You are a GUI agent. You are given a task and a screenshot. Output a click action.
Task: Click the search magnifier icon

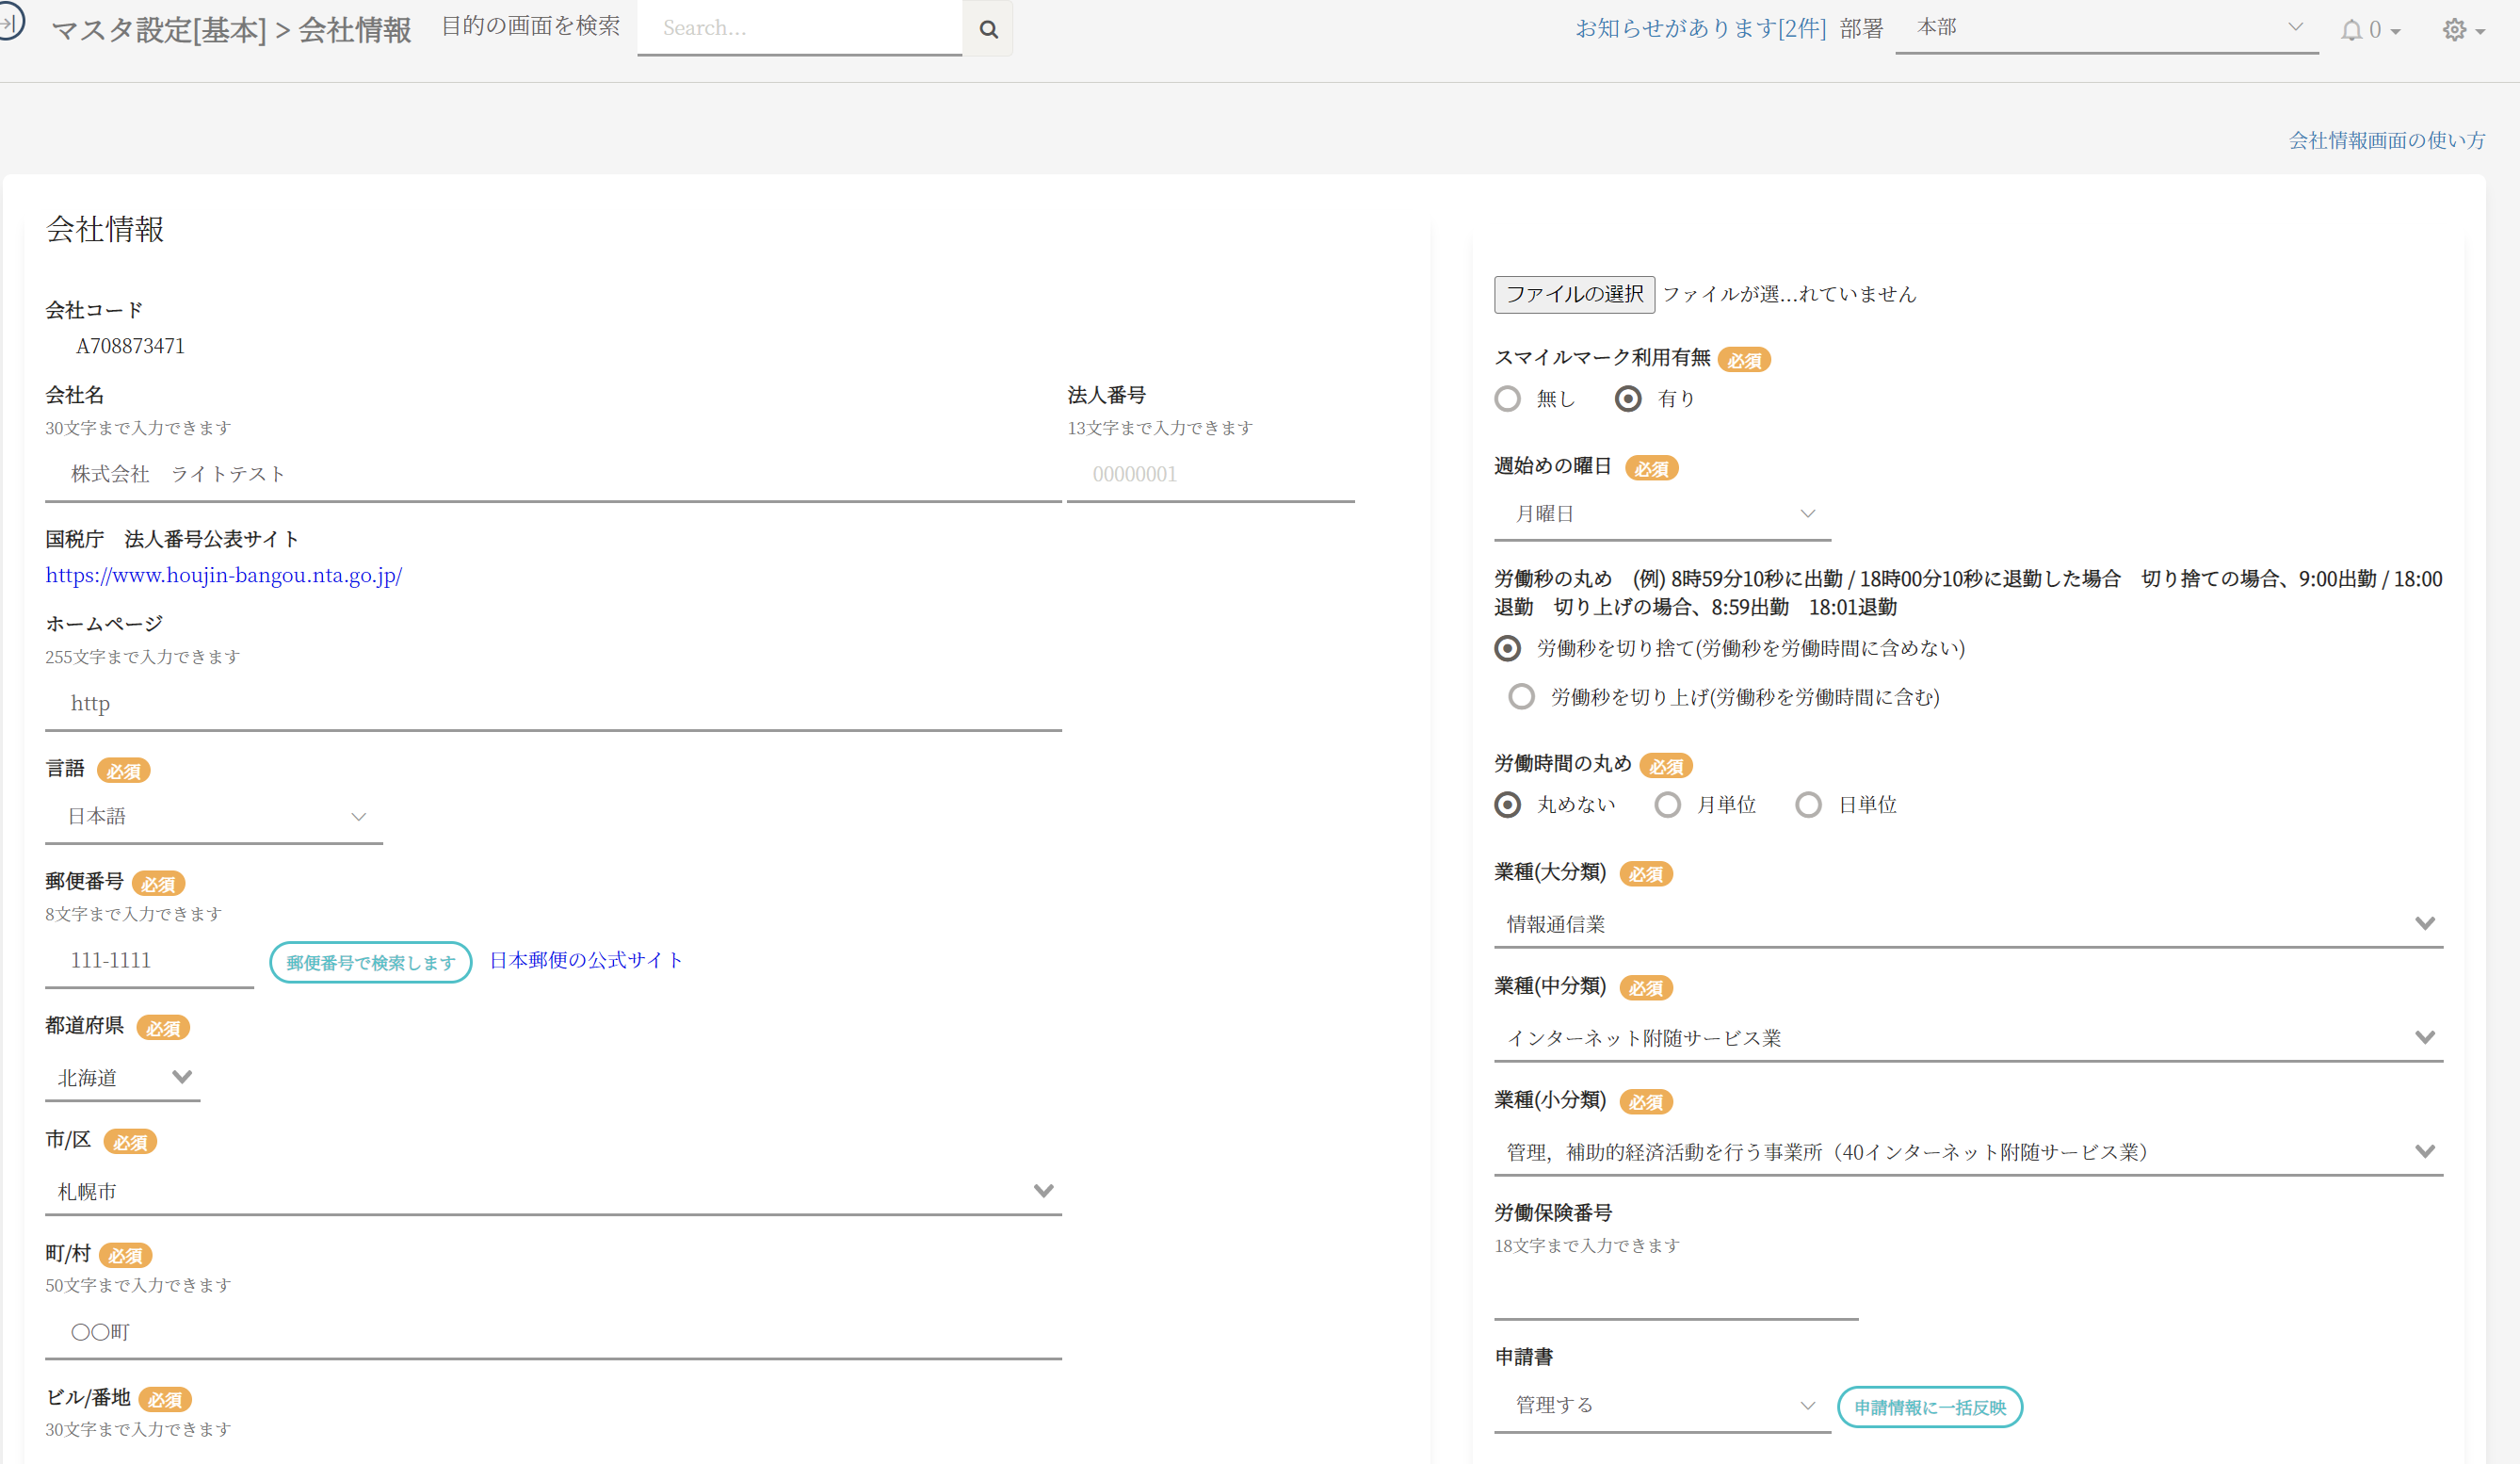click(x=988, y=29)
